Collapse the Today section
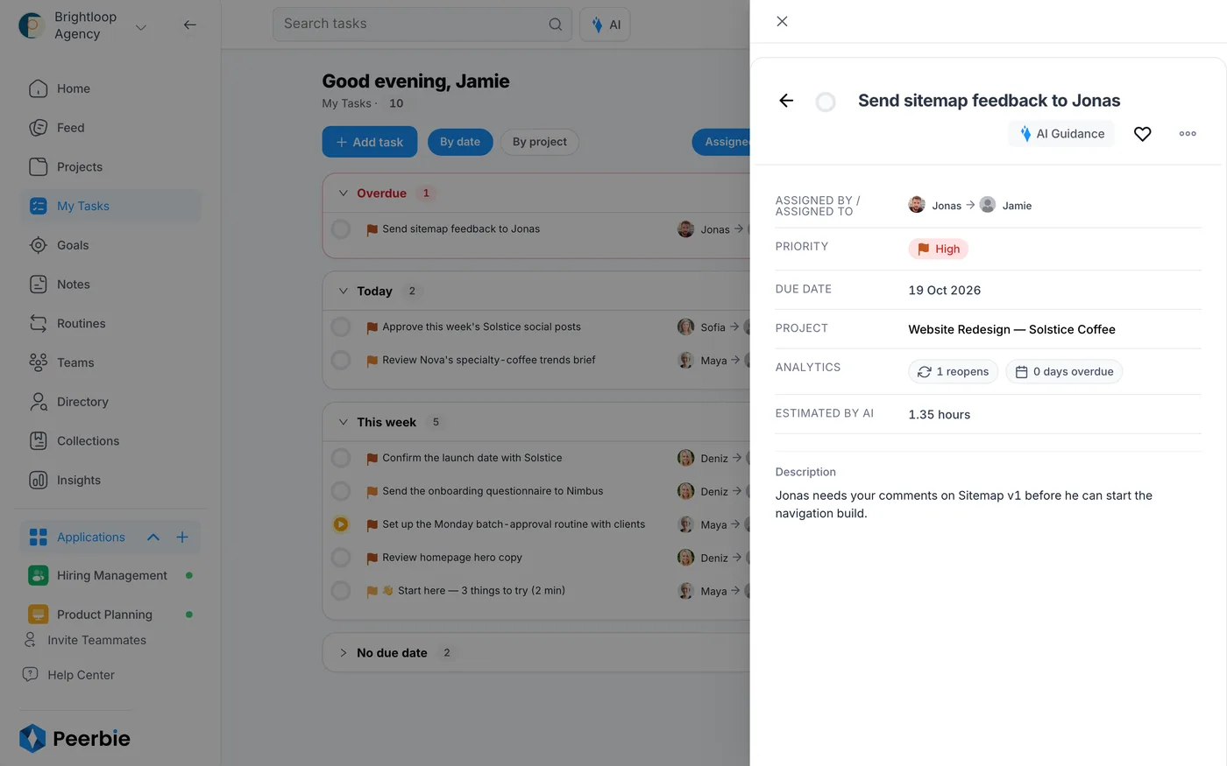The height and width of the screenshot is (766, 1227). pyautogui.click(x=344, y=291)
